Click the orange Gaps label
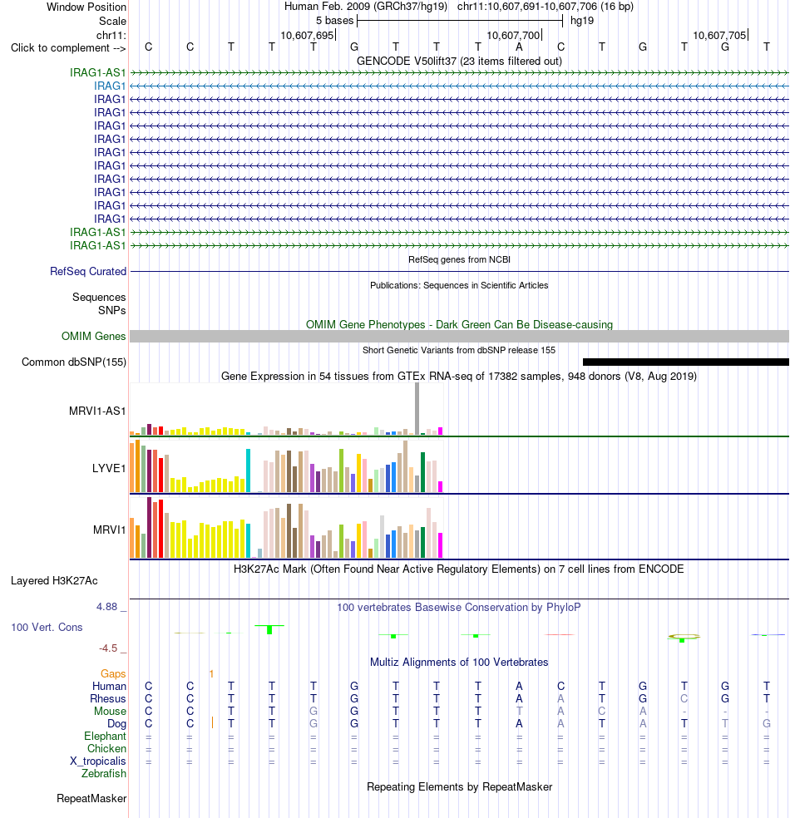Image resolution: width=790 pixels, height=818 pixels. coord(113,674)
